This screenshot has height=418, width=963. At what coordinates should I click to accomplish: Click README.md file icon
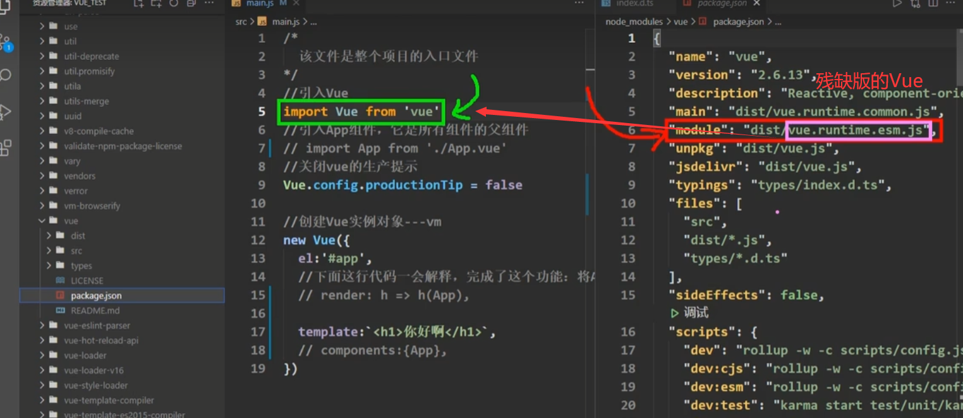pos(61,310)
